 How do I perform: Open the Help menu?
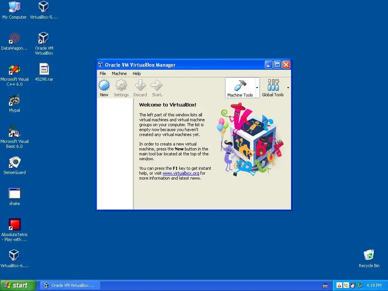(136, 74)
